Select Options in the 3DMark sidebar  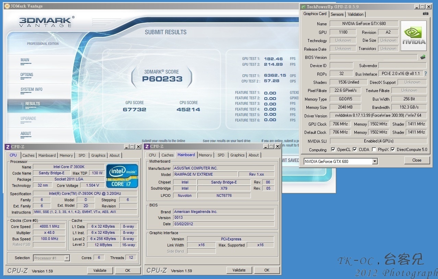pyautogui.click(x=27, y=75)
